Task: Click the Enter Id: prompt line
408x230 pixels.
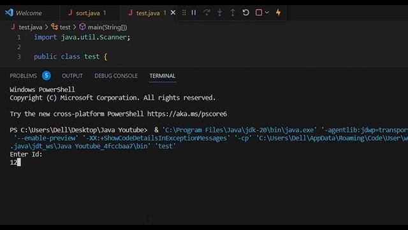Action: coord(26,155)
